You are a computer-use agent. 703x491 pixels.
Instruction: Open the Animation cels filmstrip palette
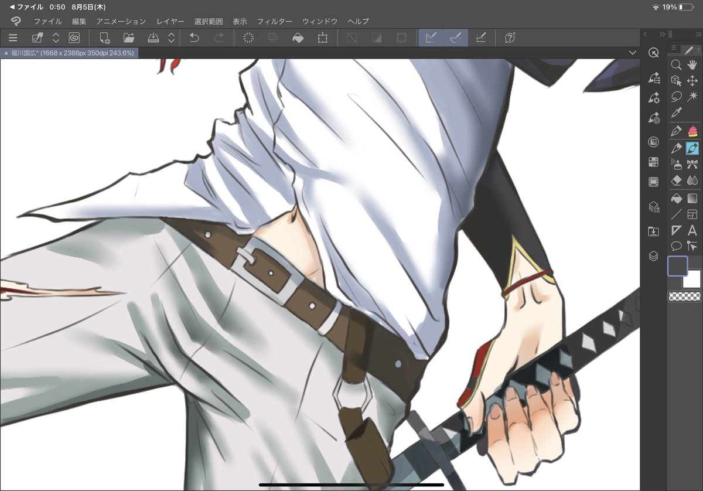click(x=654, y=182)
